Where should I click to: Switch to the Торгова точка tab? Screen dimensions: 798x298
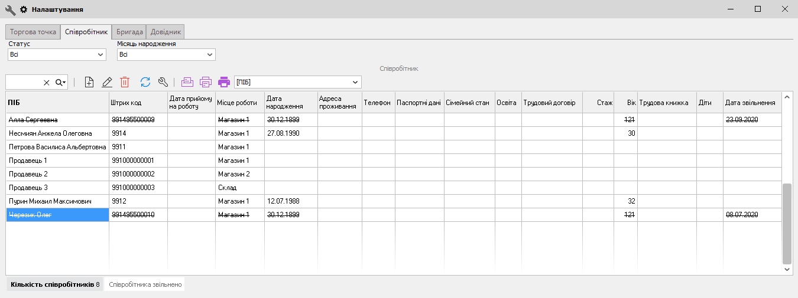33,32
